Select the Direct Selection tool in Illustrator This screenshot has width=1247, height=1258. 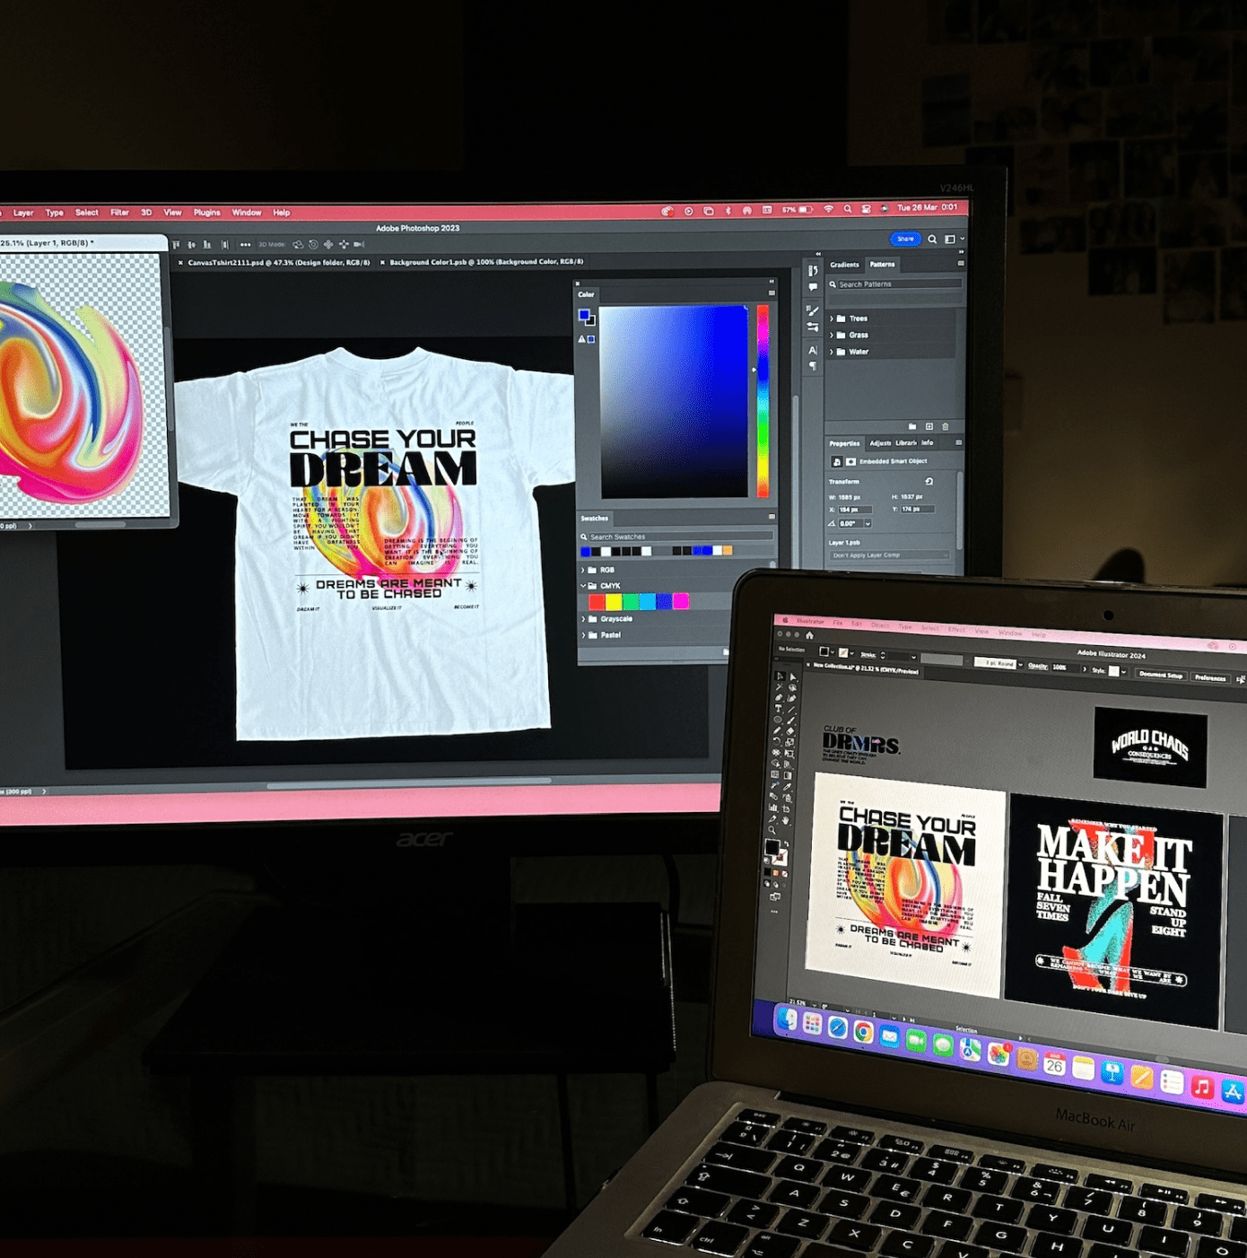(793, 677)
